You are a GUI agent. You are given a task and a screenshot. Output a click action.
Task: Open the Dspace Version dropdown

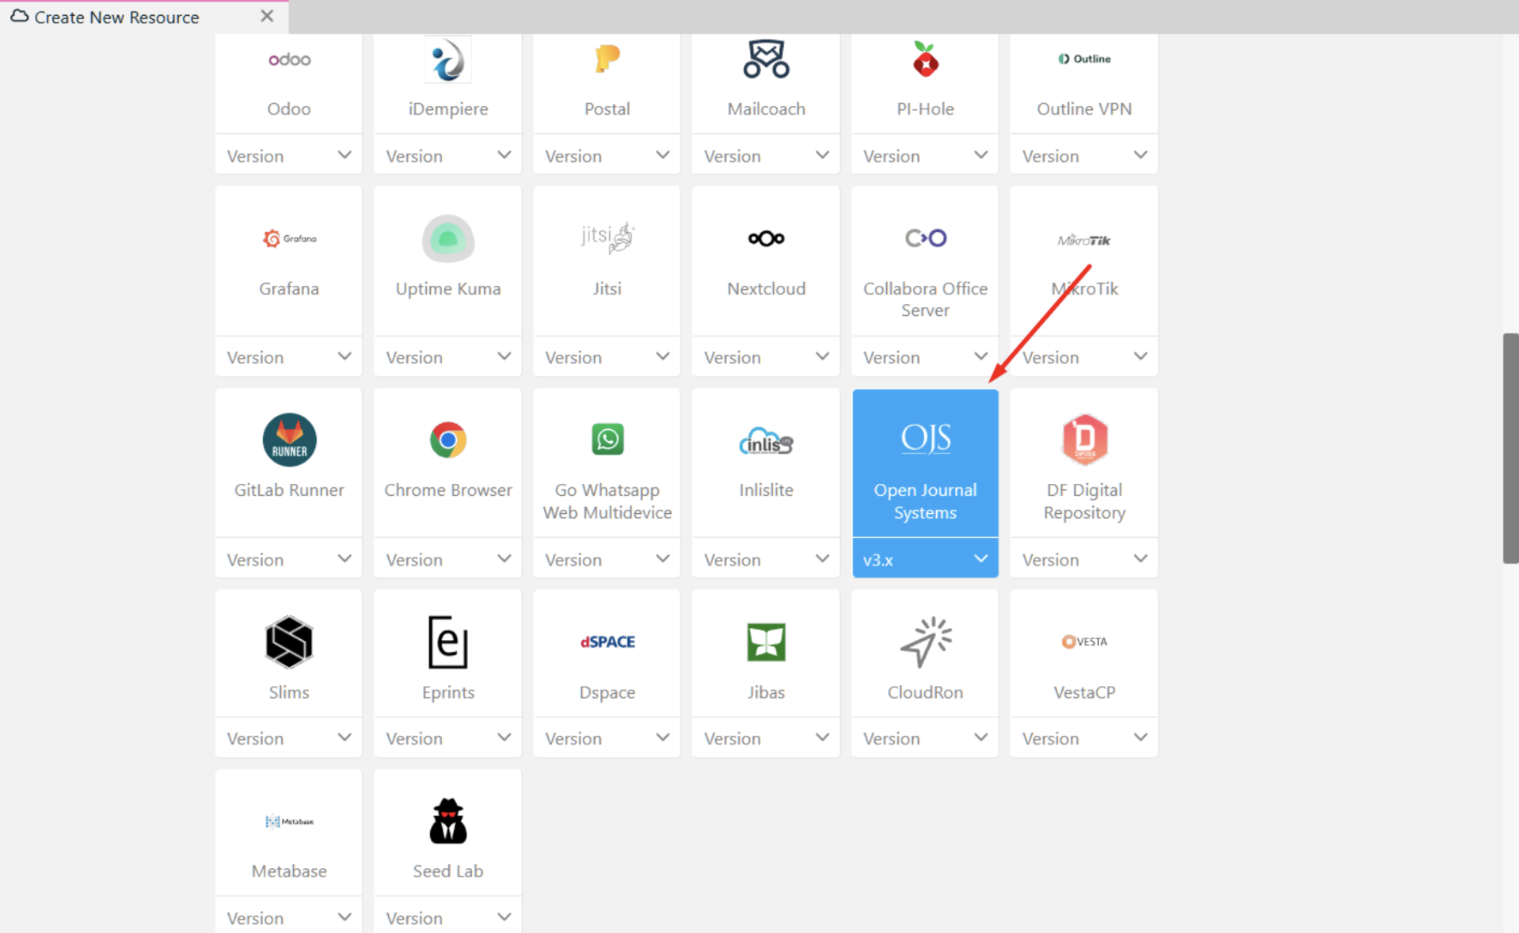[607, 738]
